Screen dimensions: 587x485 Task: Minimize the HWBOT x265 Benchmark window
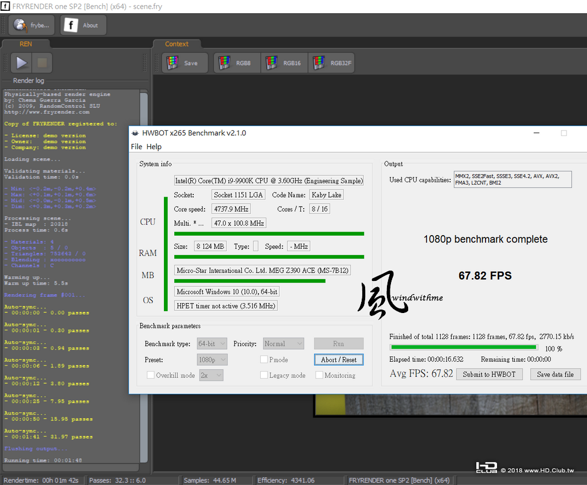coord(537,133)
